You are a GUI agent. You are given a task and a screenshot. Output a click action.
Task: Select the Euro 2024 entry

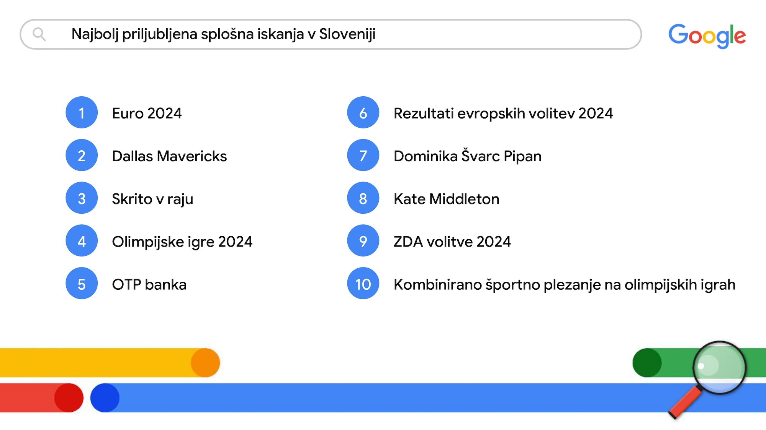(147, 114)
